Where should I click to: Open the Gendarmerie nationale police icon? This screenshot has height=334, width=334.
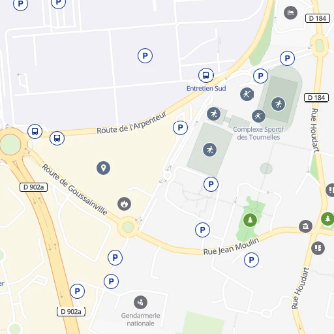(140, 302)
